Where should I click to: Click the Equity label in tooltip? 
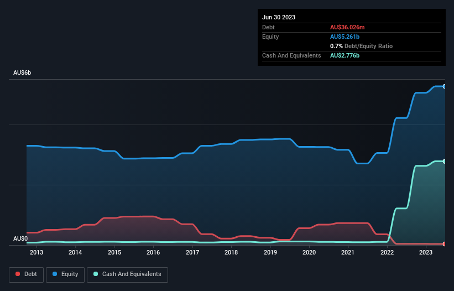pyautogui.click(x=270, y=37)
